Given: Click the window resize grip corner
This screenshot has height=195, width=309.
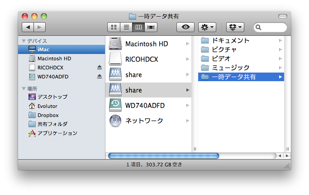Looking at the screenshot, I should [x=287, y=166].
